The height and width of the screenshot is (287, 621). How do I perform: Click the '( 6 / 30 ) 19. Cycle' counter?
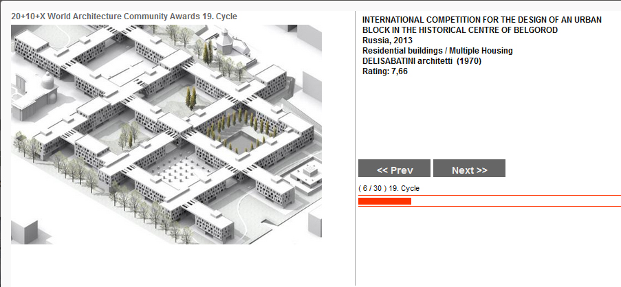click(x=389, y=189)
